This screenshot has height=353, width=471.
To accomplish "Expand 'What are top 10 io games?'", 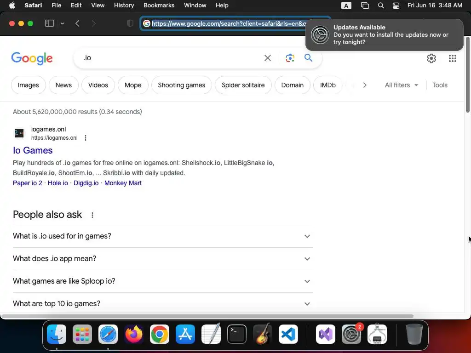I will [x=163, y=304].
